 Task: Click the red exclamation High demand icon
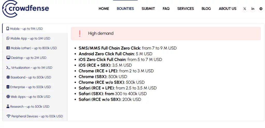tap(80, 33)
